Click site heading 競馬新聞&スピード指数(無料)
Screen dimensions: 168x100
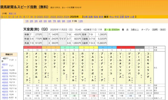pyautogui.click(x=24, y=7)
